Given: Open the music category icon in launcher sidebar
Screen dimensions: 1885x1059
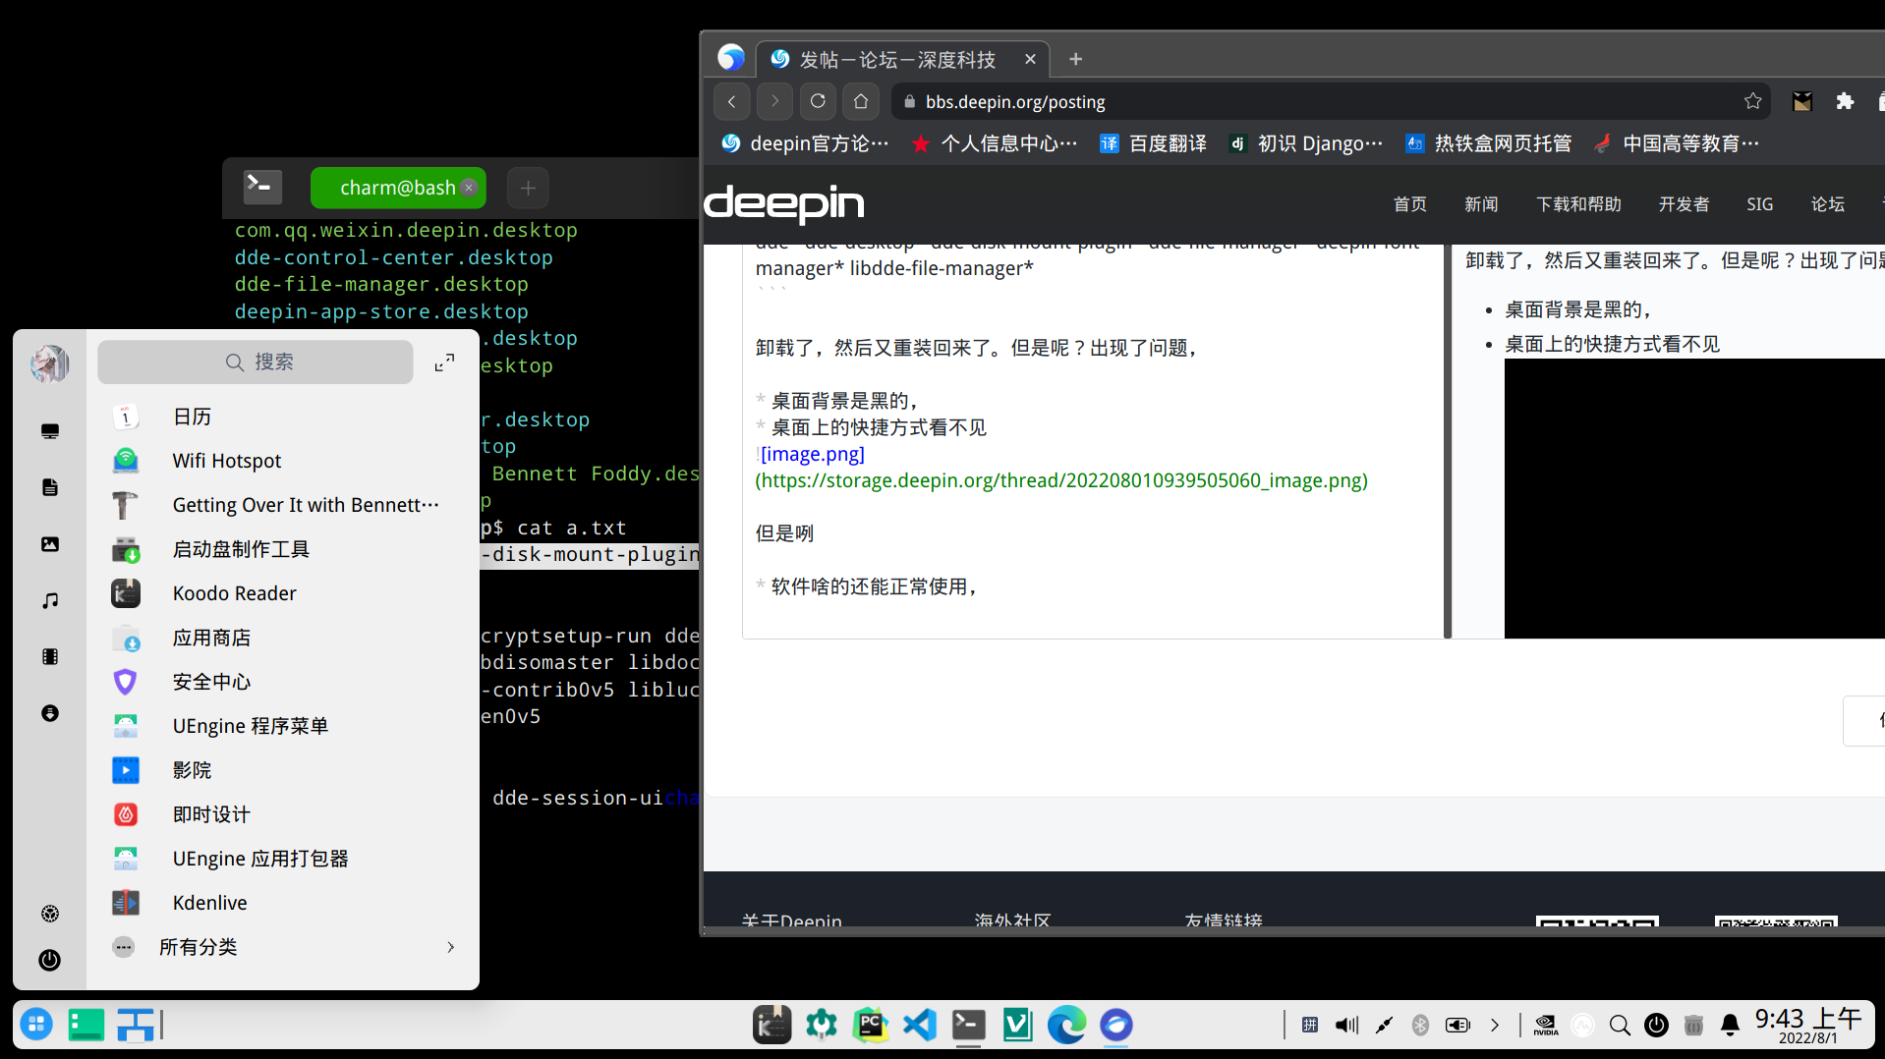Looking at the screenshot, I should click(x=50, y=600).
